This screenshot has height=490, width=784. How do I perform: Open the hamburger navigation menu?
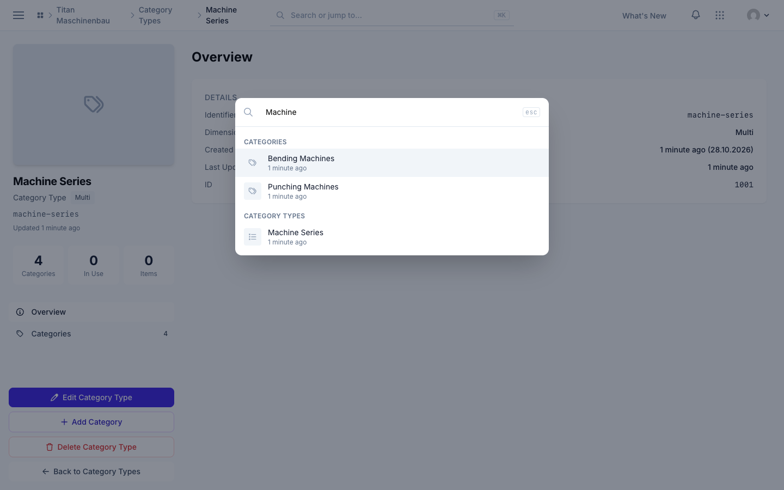pyautogui.click(x=19, y=15)
